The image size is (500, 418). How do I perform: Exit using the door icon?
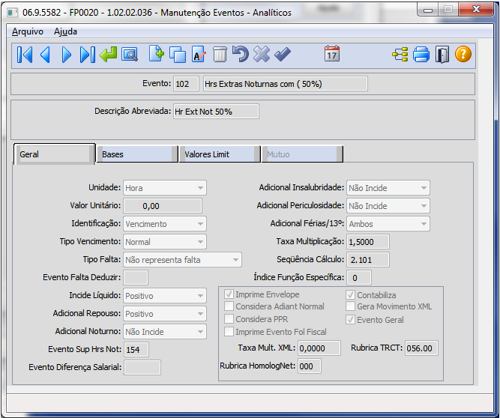[x=442, y=55]
